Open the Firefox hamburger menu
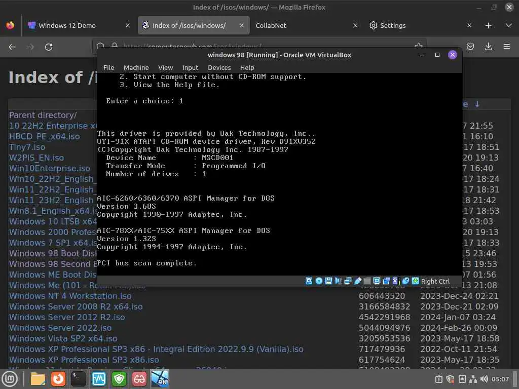Screen dimensions: 519x389 [x=507, y=47]
